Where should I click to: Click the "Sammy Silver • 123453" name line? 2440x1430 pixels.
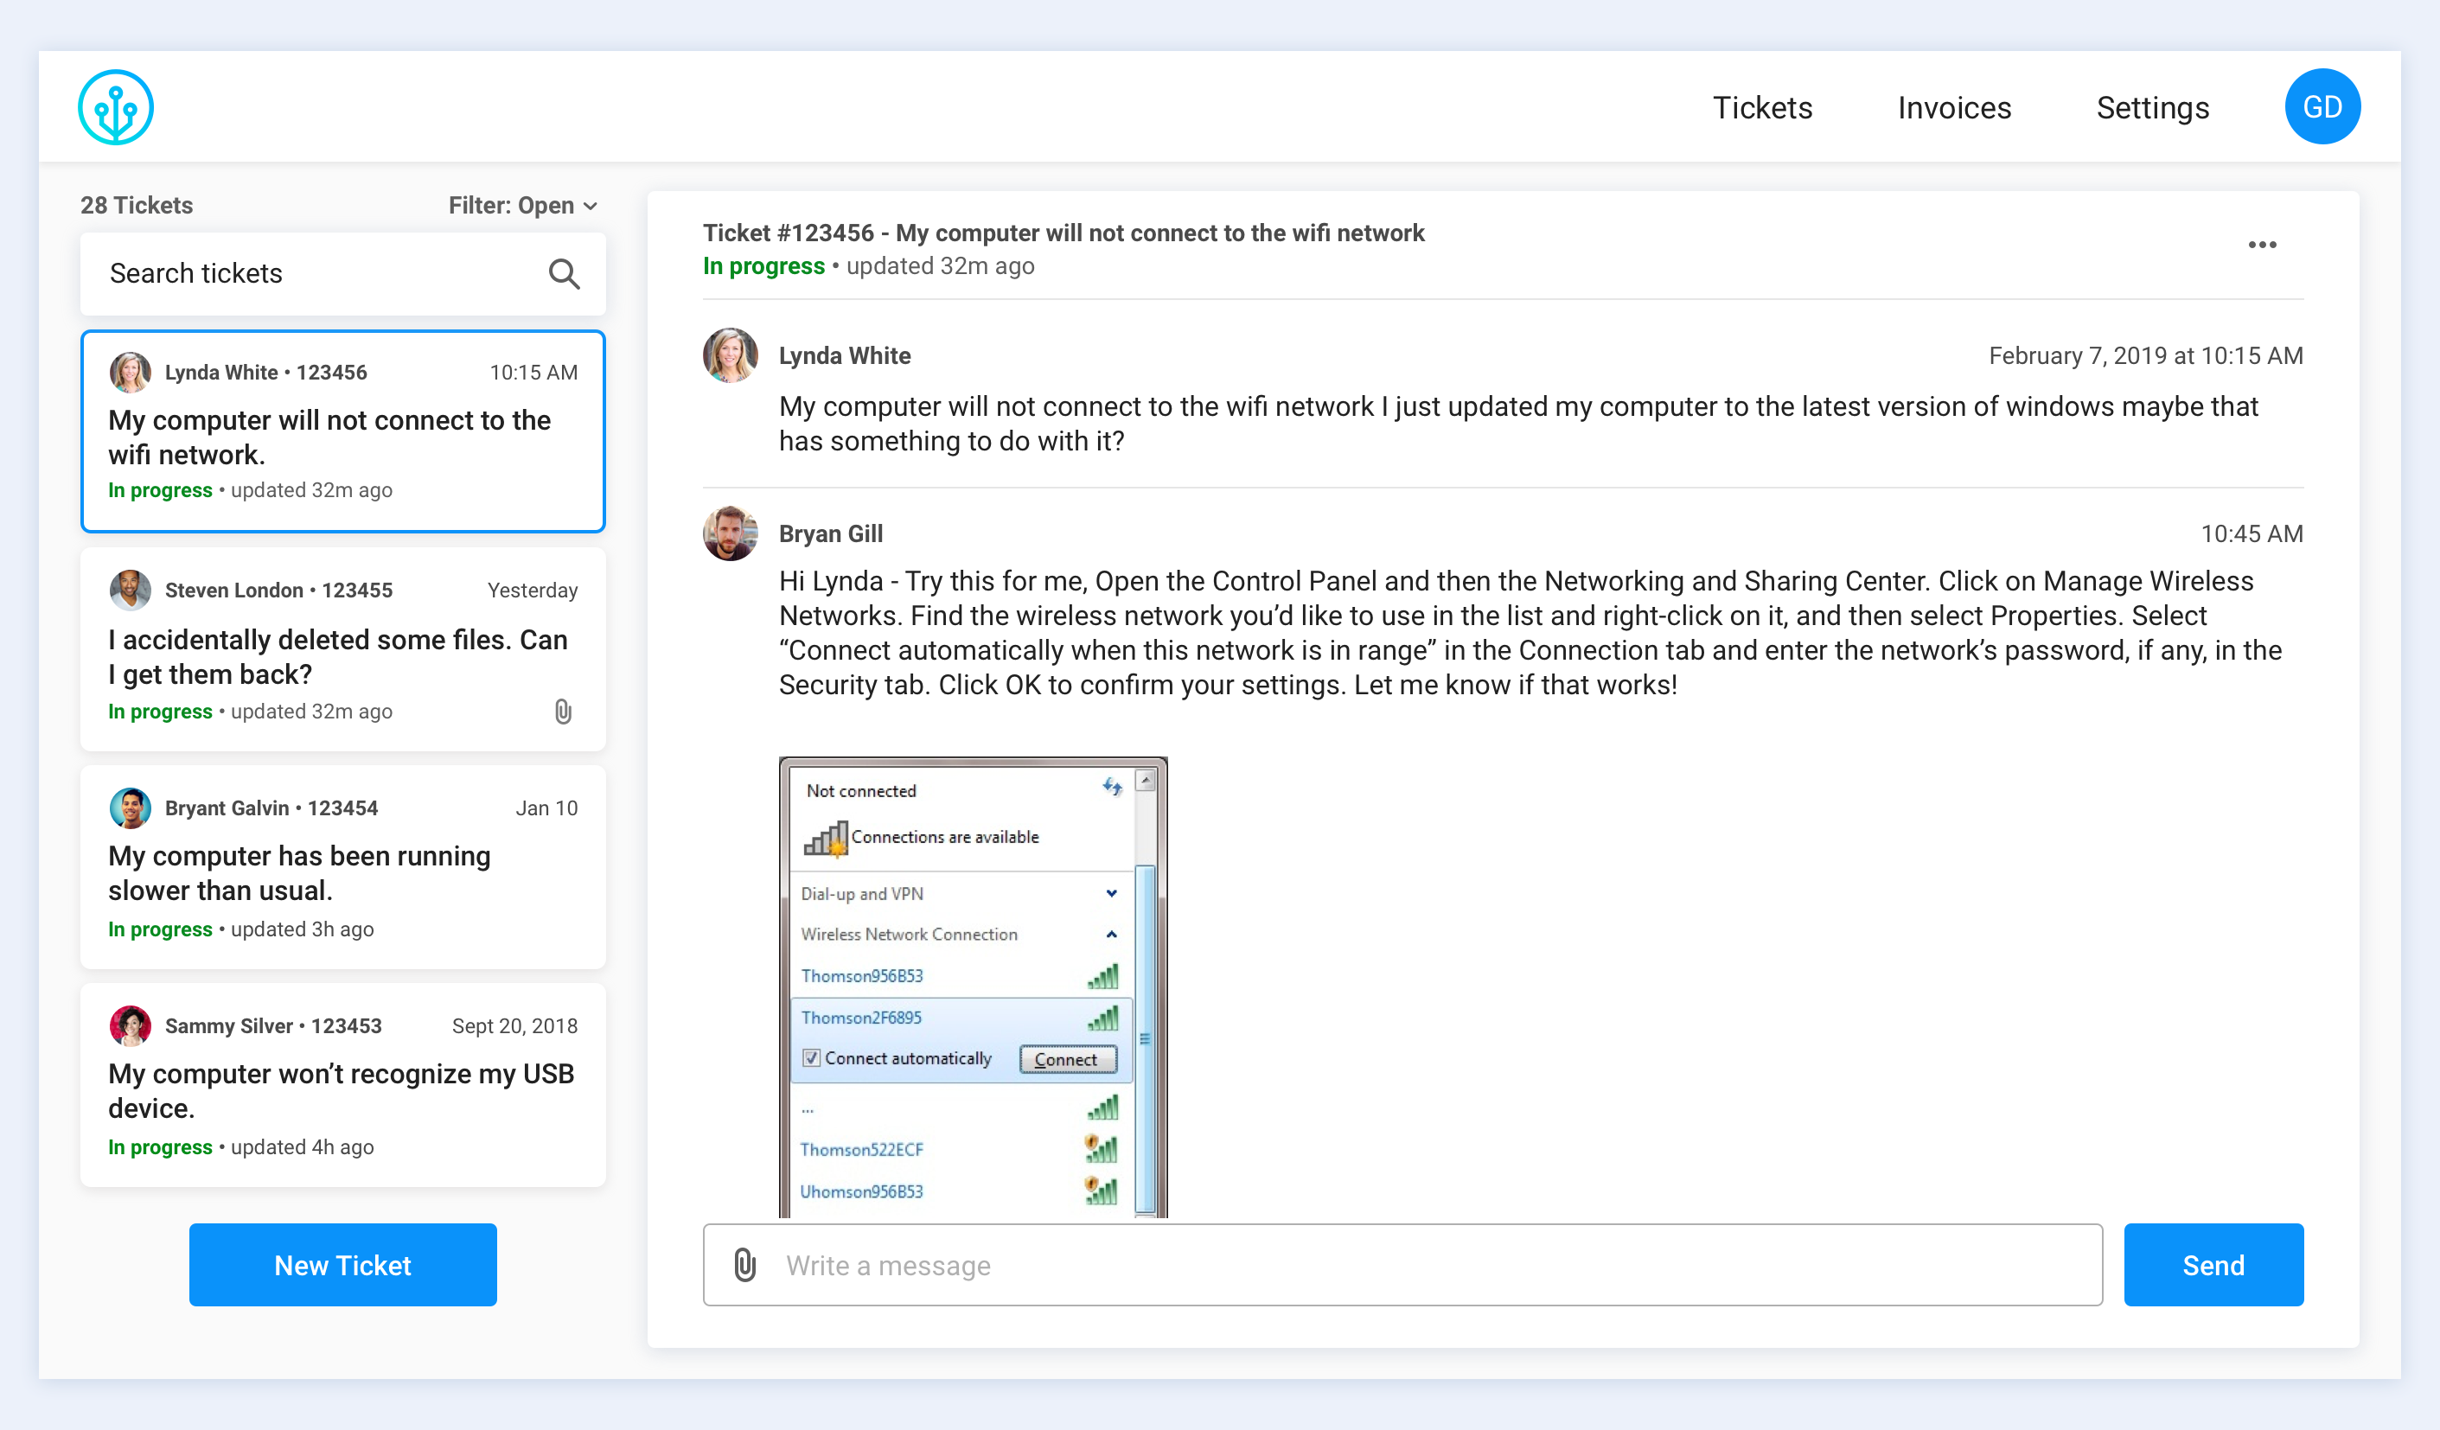tap(273, 1026)
